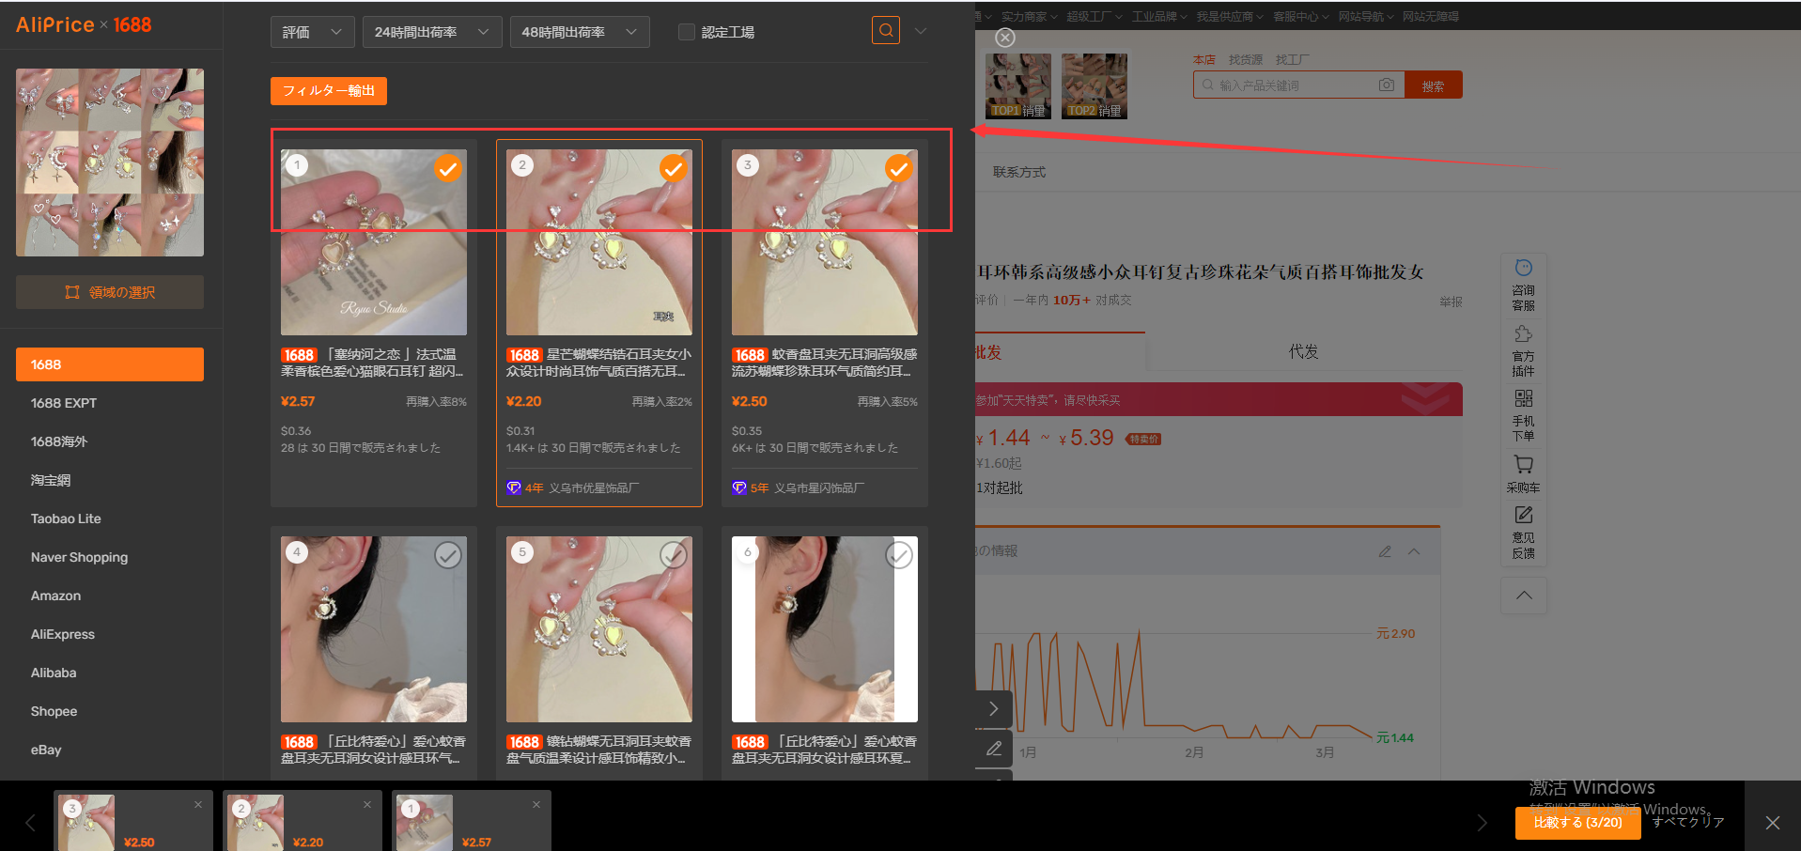Image resolution: width=1801 pixels, height=851 pixels.
Task: Open the 实力商家 dropdown menu
Action: coord(1028,16)
